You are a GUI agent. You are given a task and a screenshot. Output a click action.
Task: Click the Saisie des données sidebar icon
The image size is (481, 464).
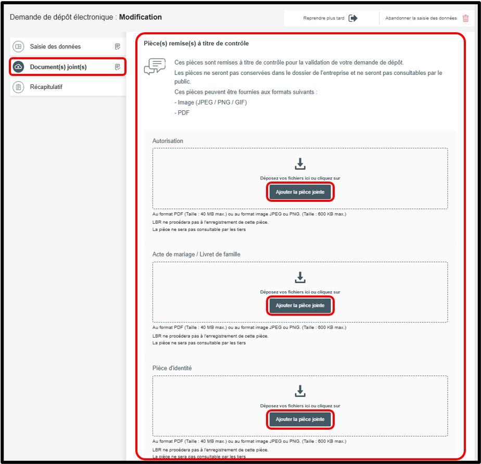[x=18, y=46]
